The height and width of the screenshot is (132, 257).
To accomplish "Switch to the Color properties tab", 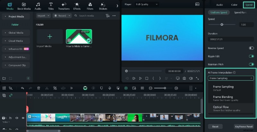I will click(x=234, y=5).
